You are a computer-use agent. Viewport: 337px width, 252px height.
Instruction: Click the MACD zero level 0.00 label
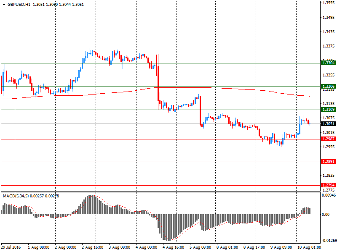click(x=326, y=215)
